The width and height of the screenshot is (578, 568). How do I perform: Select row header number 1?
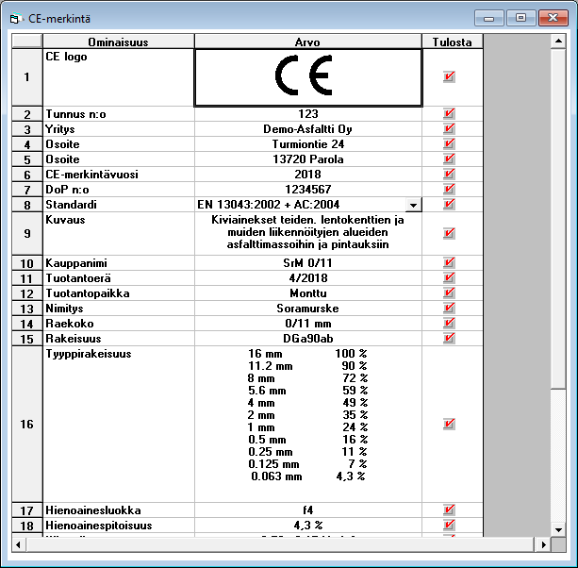click(27, 77)
